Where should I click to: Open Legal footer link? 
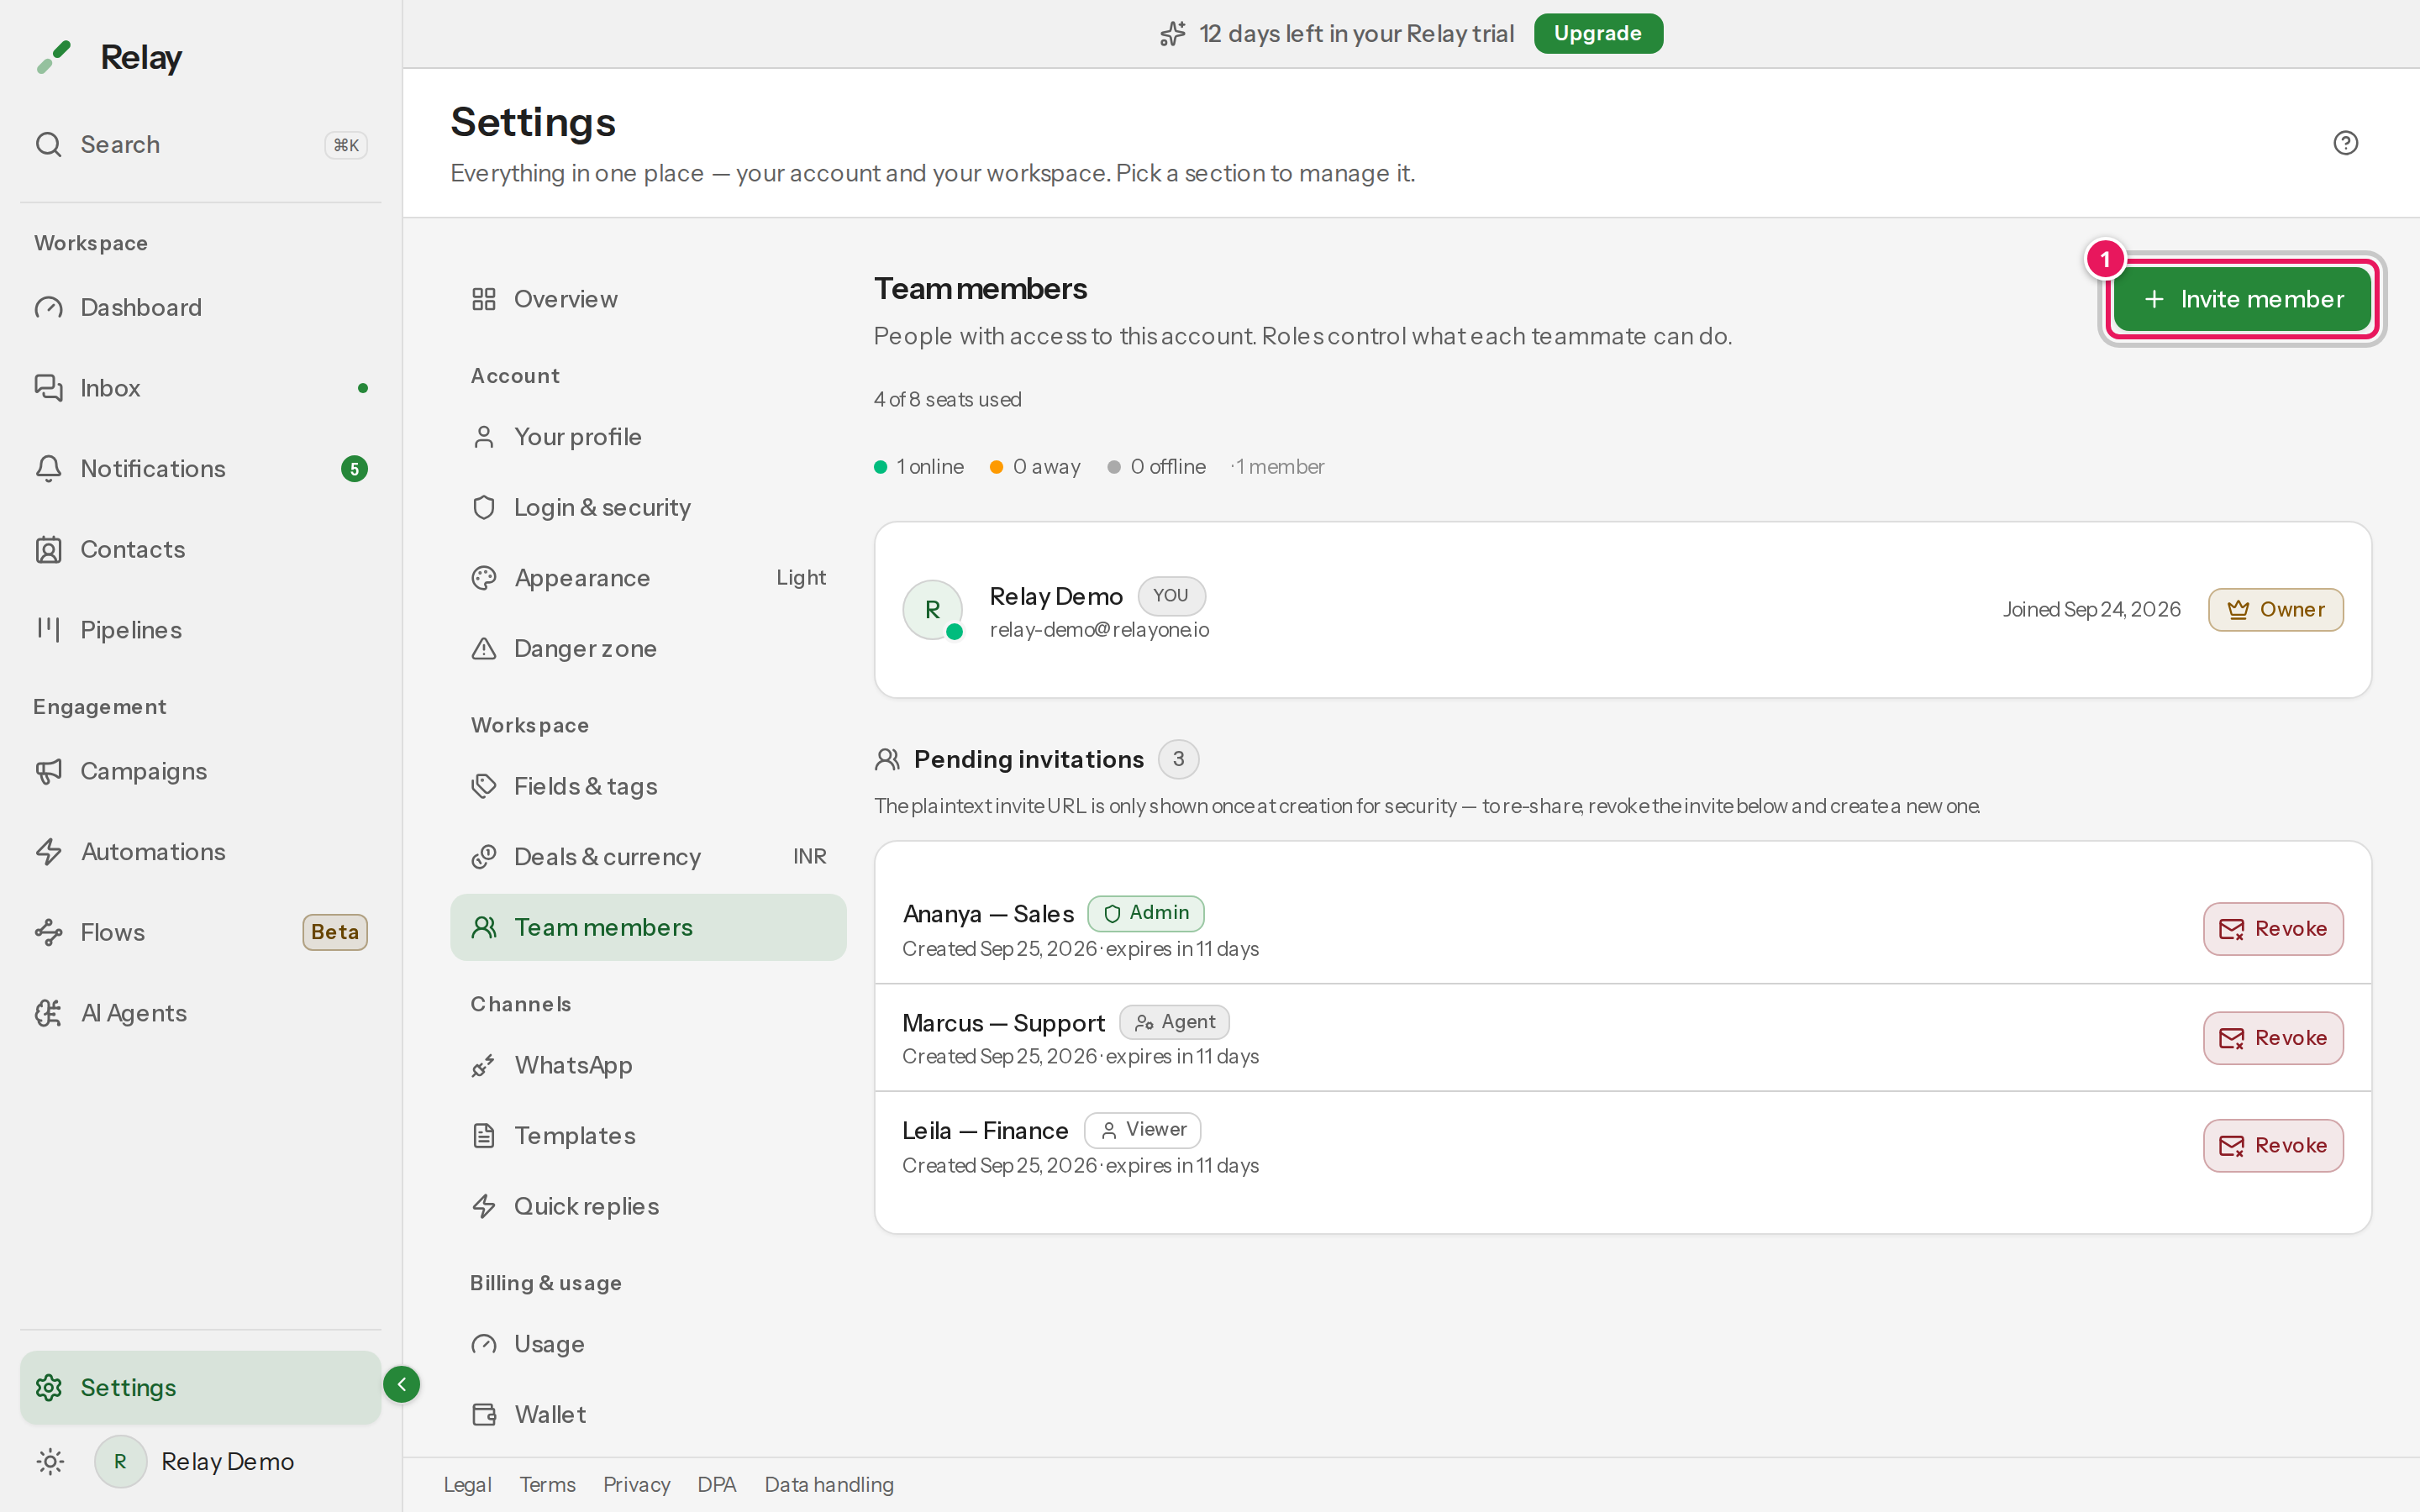click(x=468, y=1485)
